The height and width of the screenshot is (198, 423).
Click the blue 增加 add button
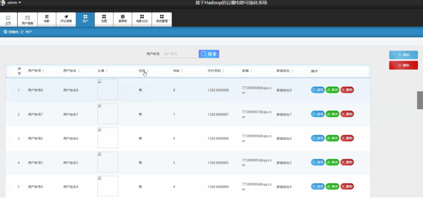(x=403, y=55)
